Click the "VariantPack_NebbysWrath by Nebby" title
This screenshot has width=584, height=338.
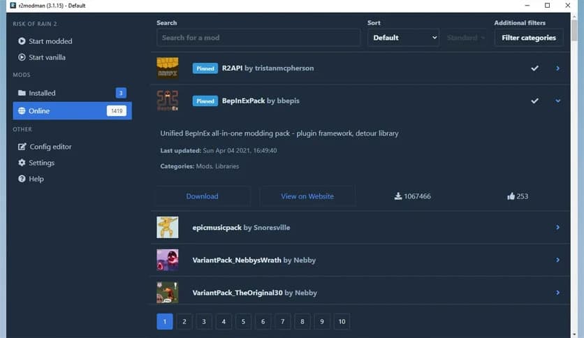254,260
